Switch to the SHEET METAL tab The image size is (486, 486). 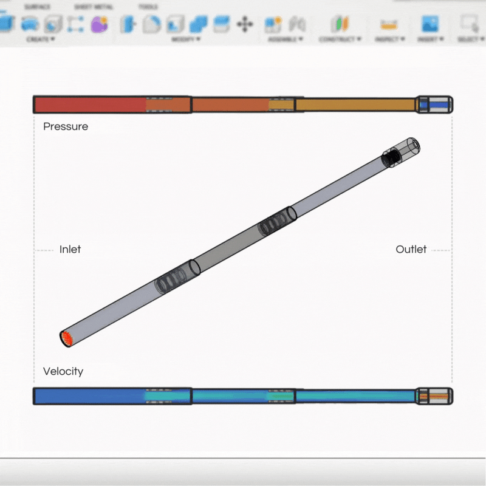pyautogui.click(x=93, y=7)
